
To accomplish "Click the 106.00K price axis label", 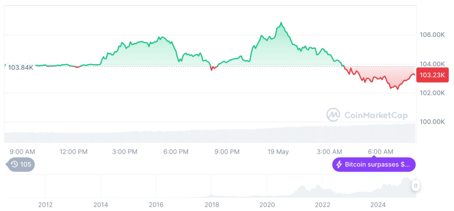I will coord(431,35).
